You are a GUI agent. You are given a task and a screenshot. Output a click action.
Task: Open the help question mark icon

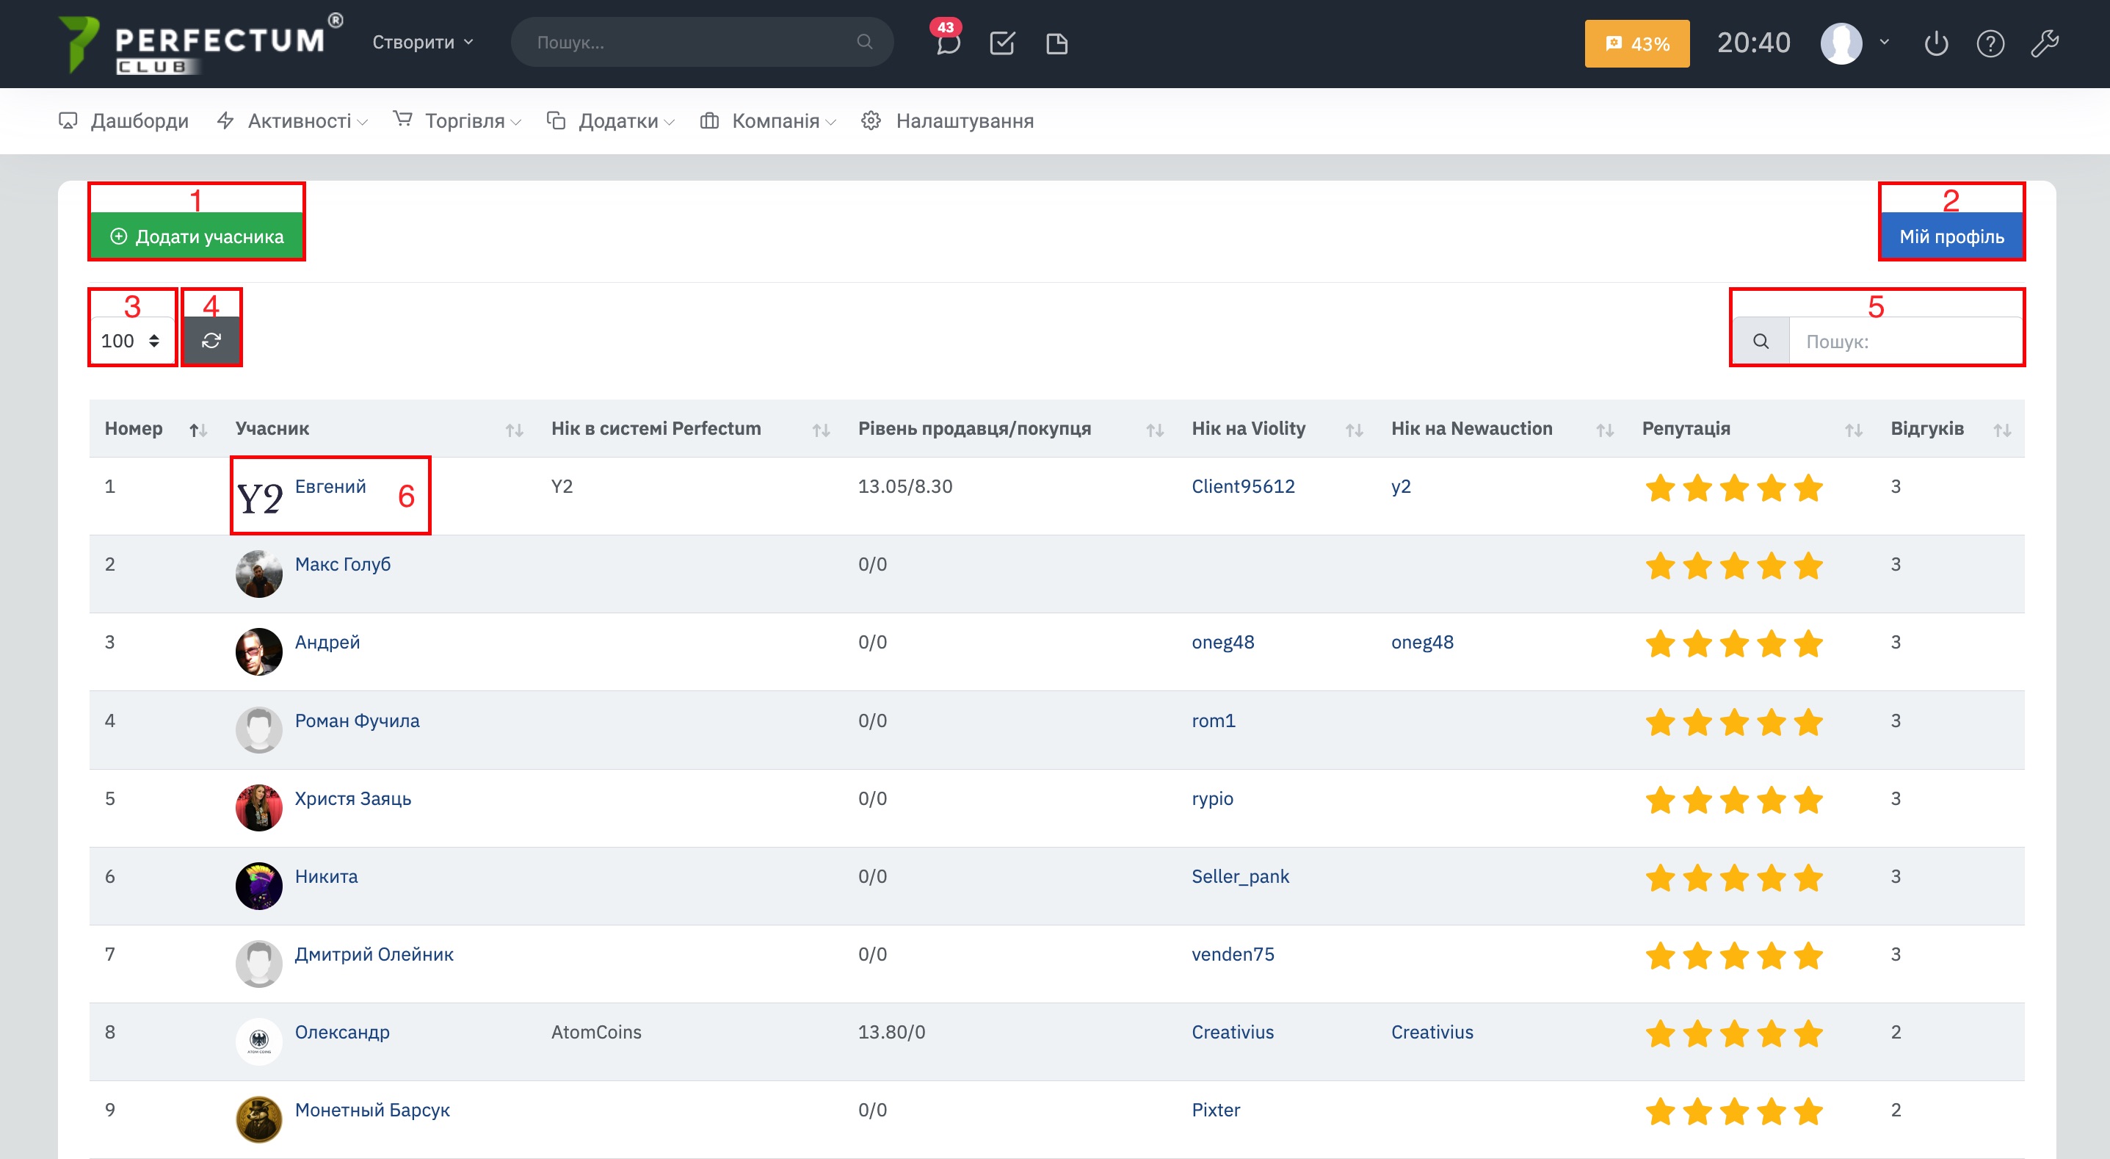tap(1990, 43)
